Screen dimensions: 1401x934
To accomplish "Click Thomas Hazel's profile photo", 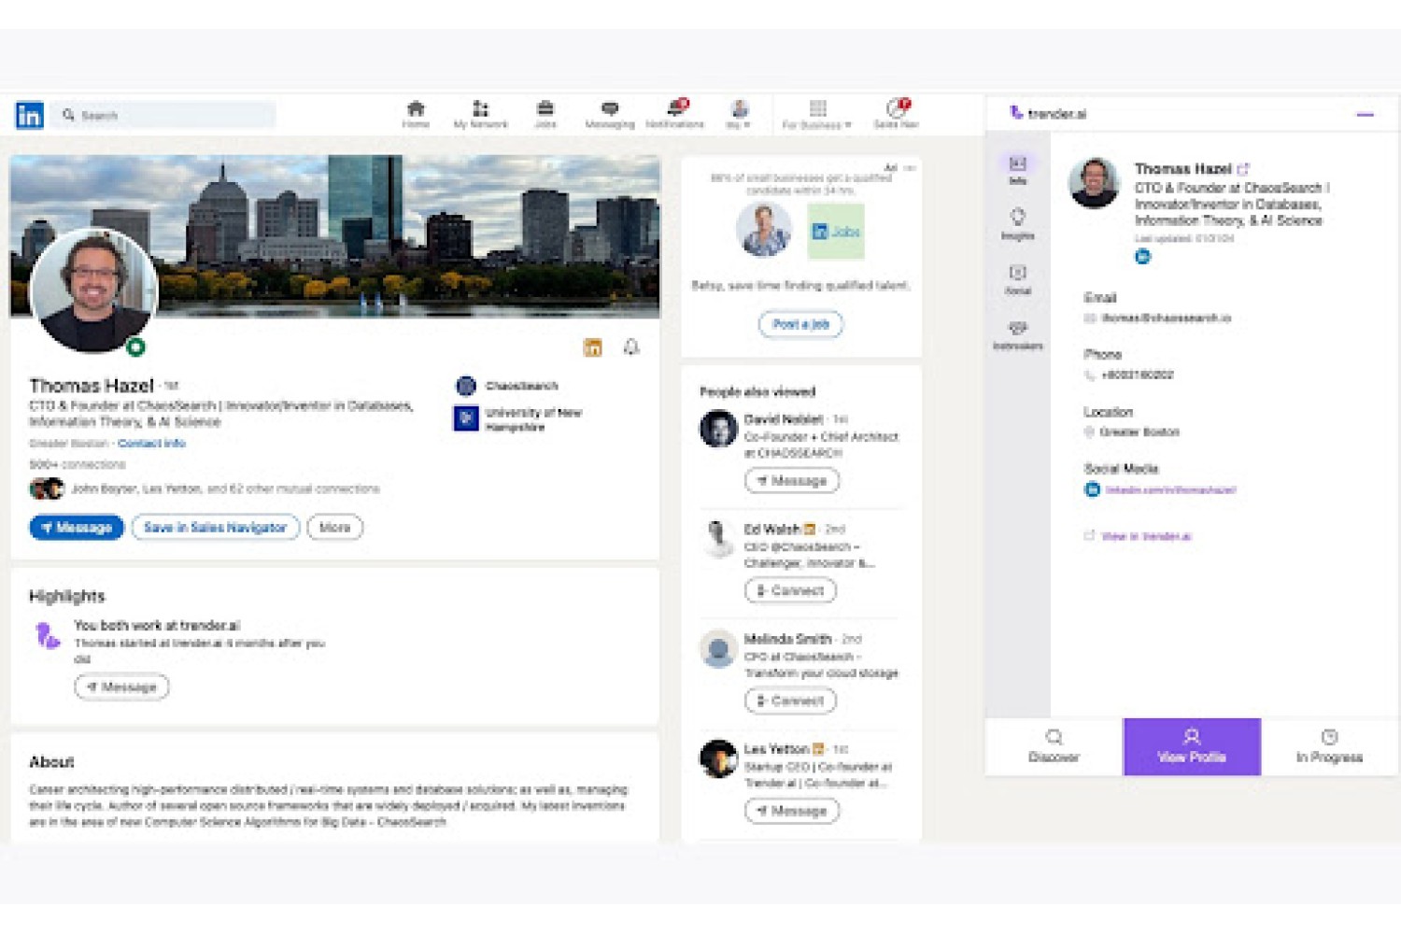I will (93, 291).
